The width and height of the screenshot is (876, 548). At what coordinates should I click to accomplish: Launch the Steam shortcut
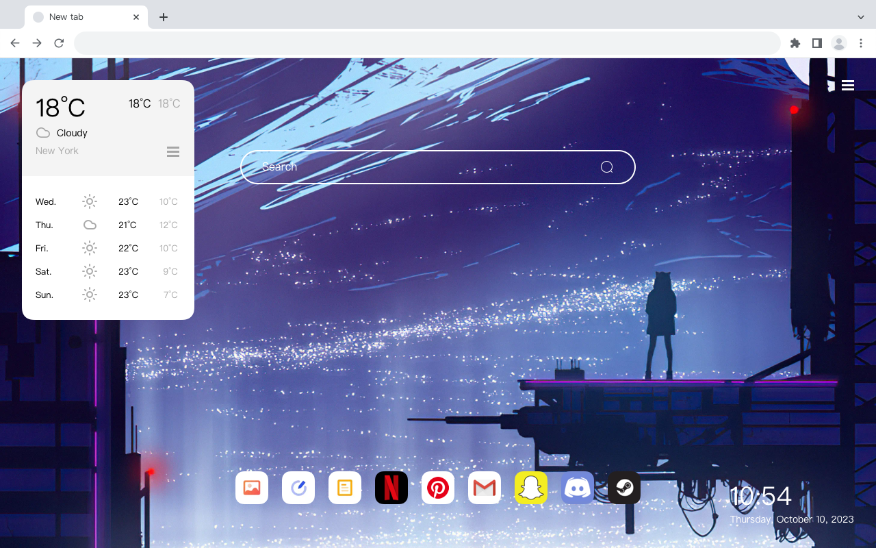tap(624, 488)
